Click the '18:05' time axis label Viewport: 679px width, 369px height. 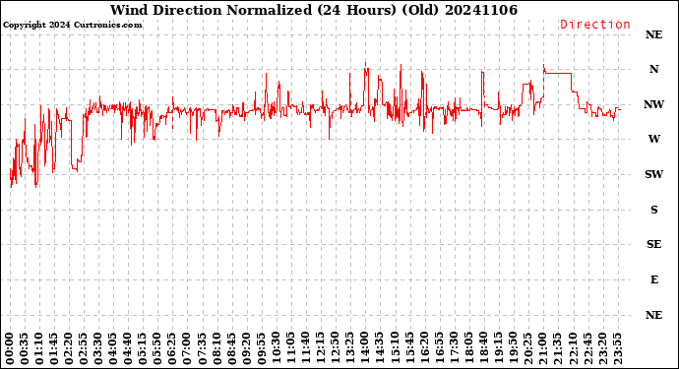coord(468,348)
